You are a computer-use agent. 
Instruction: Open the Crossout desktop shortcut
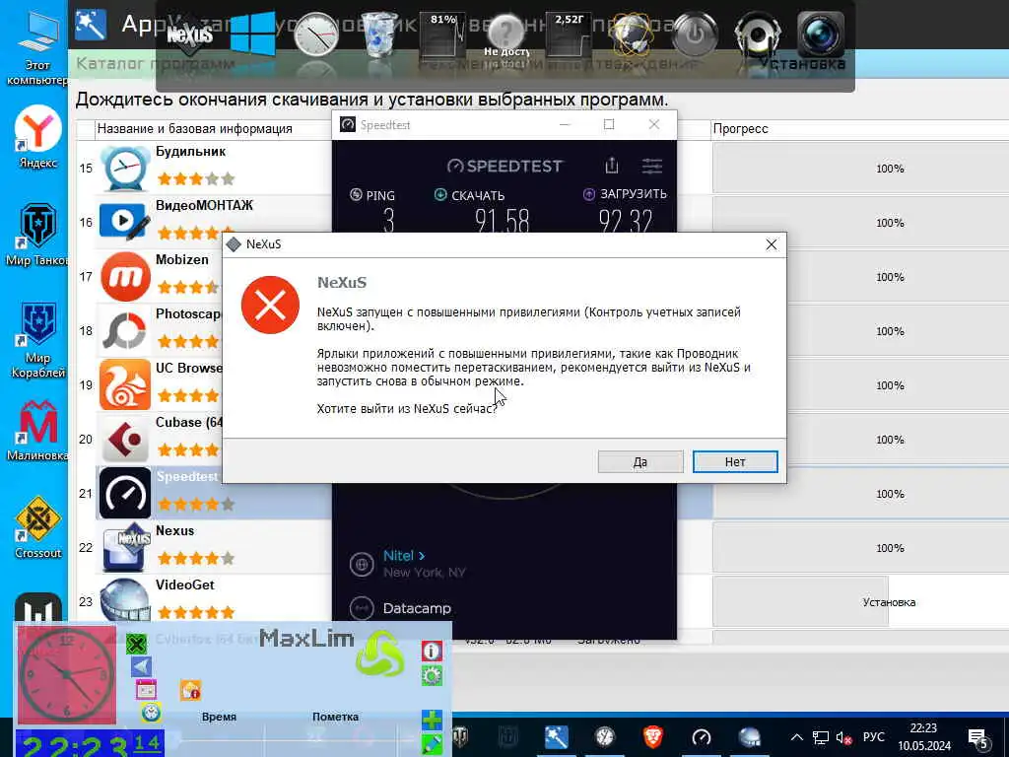tap(38, 526)
